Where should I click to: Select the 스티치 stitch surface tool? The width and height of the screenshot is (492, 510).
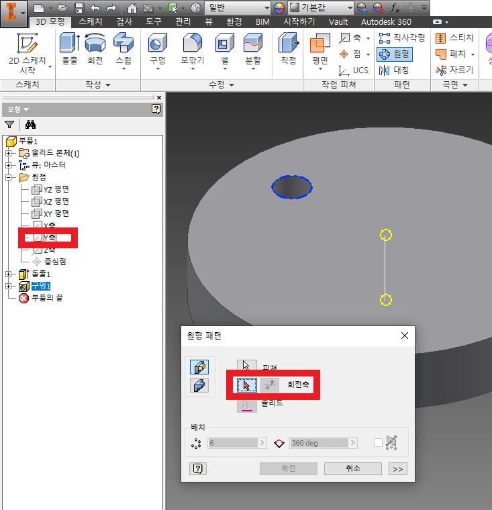pyautogui.click(x=454, y=38)
